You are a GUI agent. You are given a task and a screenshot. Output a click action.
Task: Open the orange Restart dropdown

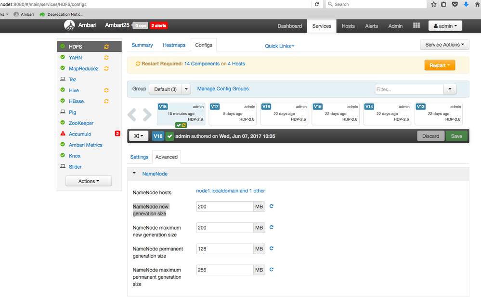click(440, 65)
